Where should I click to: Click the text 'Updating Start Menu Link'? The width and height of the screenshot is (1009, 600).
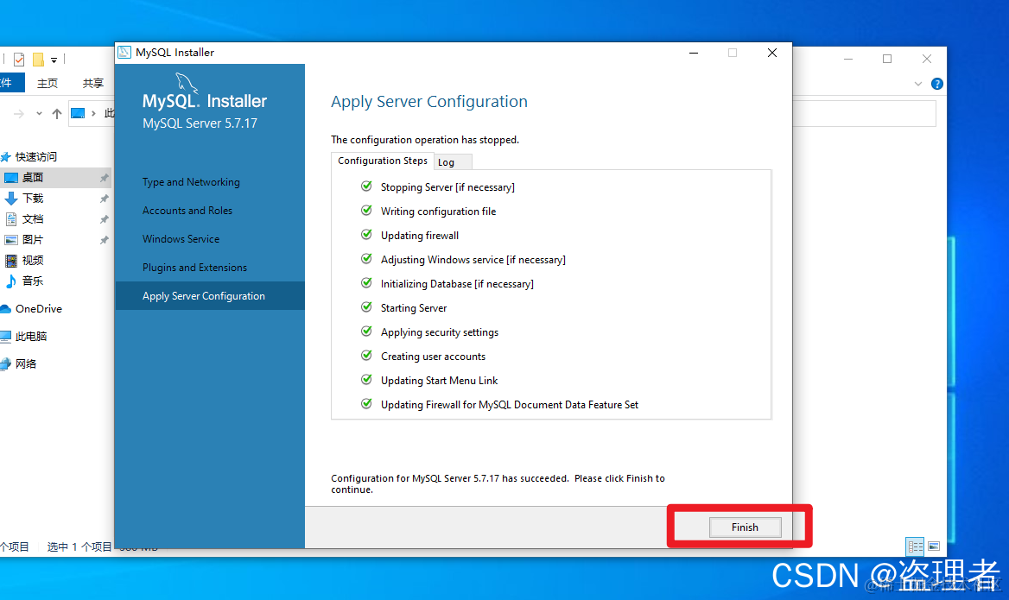pyautogui.click(x=439, y=381)
